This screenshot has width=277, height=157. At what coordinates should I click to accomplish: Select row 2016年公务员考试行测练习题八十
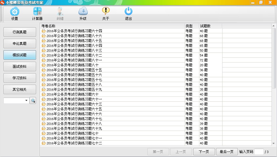pos(156,65)
